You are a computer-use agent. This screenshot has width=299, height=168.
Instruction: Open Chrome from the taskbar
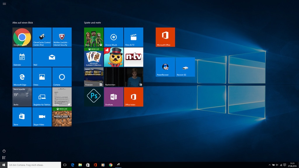[111, 165]
